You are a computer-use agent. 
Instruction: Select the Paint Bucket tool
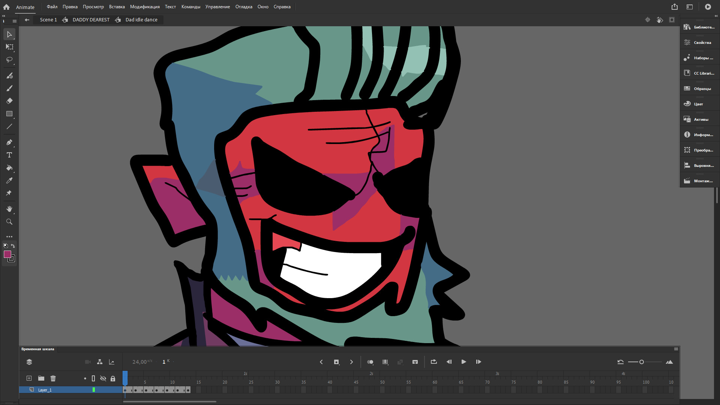coord(9,168)
